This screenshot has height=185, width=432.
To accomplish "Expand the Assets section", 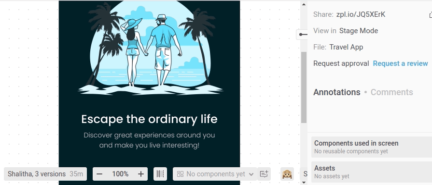I will 372,172.
